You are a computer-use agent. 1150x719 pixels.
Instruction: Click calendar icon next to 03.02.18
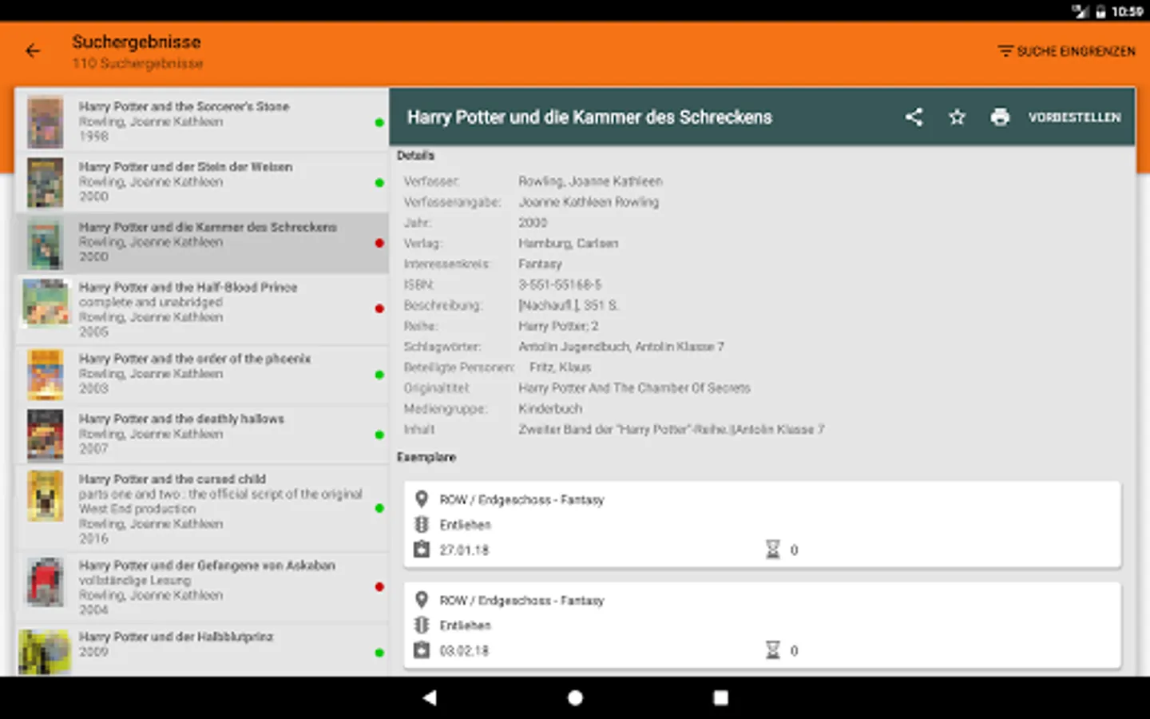tap(422, 650)
